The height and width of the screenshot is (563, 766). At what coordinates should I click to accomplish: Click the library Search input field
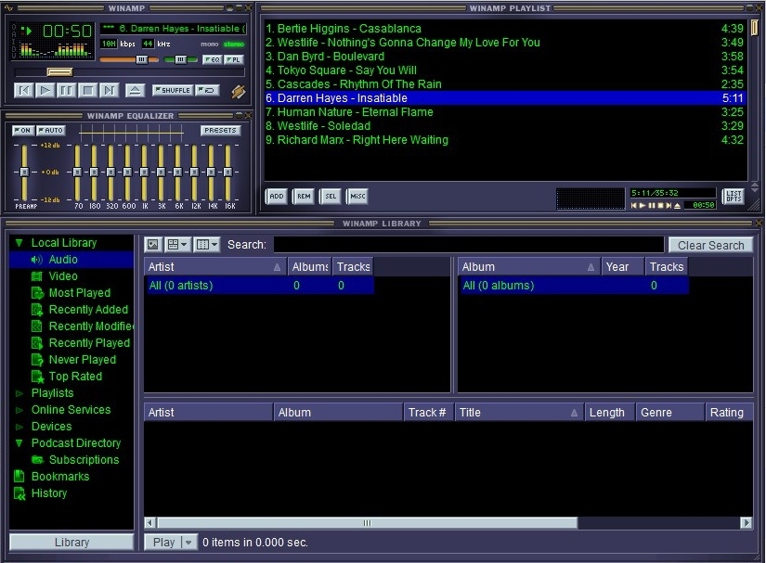click(x=469, y=245)
